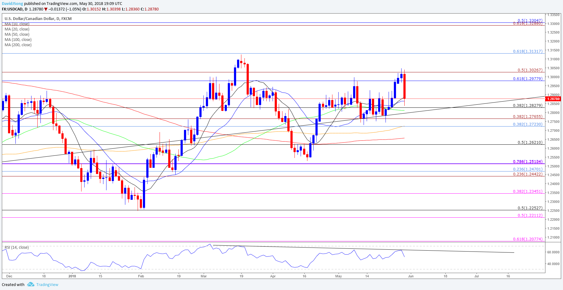Click the TradingView logo icon
The height and width of the screenshot is (290, 563).
pos(31,284)
